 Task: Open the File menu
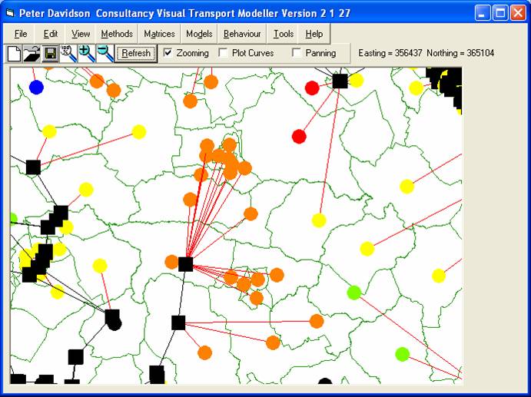[21, 34]
